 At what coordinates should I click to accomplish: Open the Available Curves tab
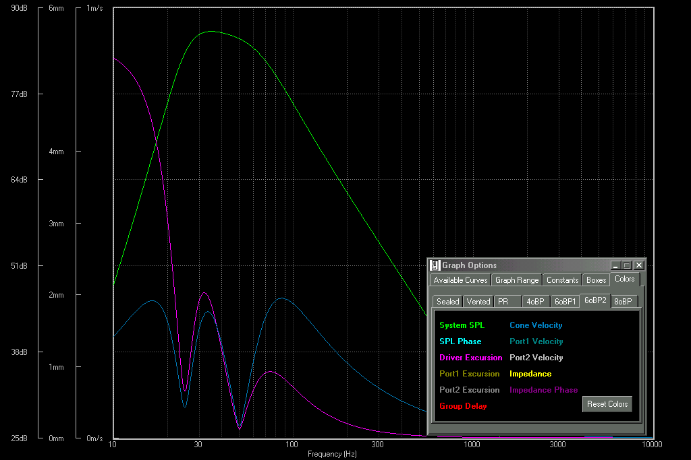click(x=460, y=280)
